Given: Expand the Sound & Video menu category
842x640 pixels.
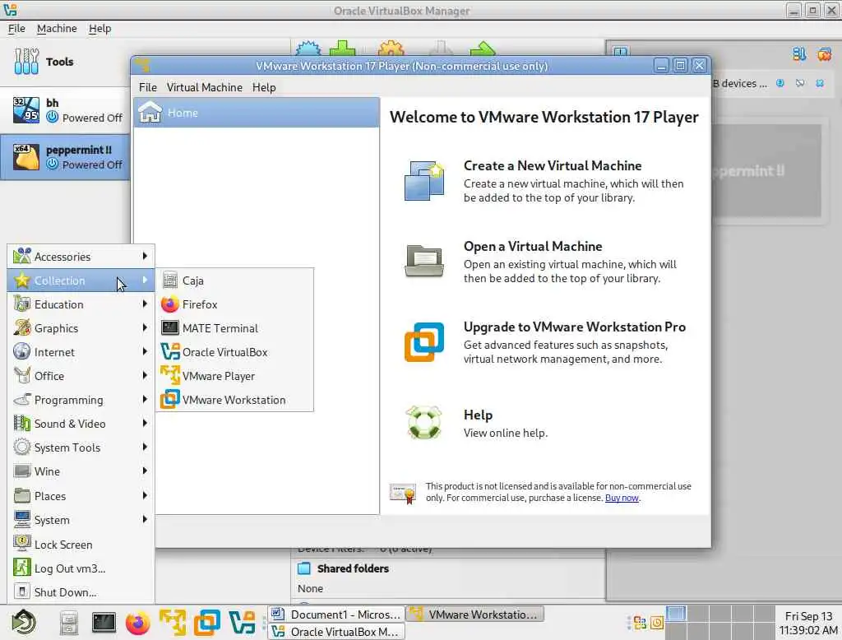Looking at the screenshot, I should pos(81,424).
